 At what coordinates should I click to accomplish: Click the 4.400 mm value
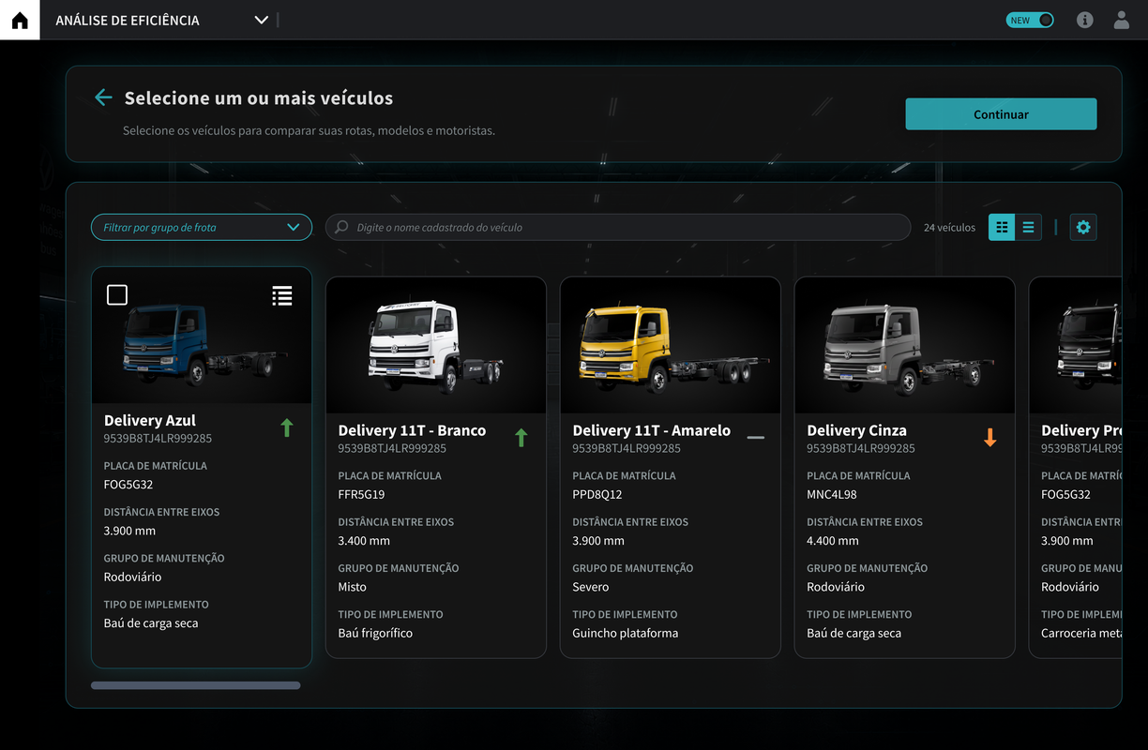pos(833,541)
